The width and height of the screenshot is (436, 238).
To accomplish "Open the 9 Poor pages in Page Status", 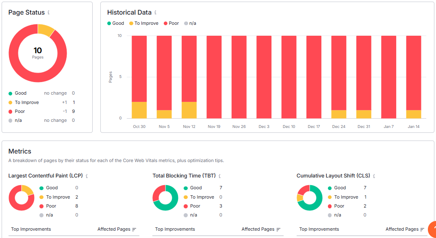I will click(x=74, y=111).
